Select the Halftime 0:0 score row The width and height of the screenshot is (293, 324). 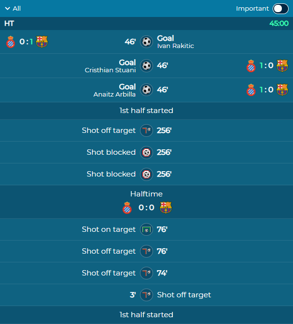(146, 202)
